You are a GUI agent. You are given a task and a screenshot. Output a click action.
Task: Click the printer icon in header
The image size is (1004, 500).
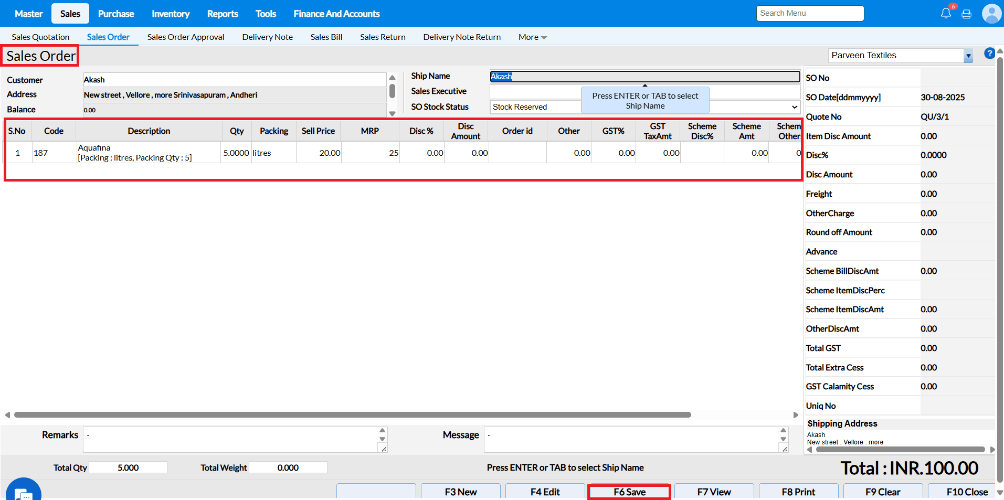click(x=966, y=14)
